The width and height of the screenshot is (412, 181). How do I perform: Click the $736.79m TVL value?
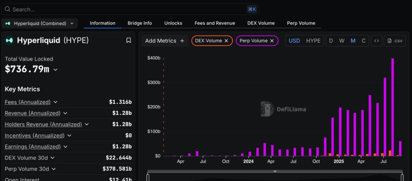pos(27,69)
